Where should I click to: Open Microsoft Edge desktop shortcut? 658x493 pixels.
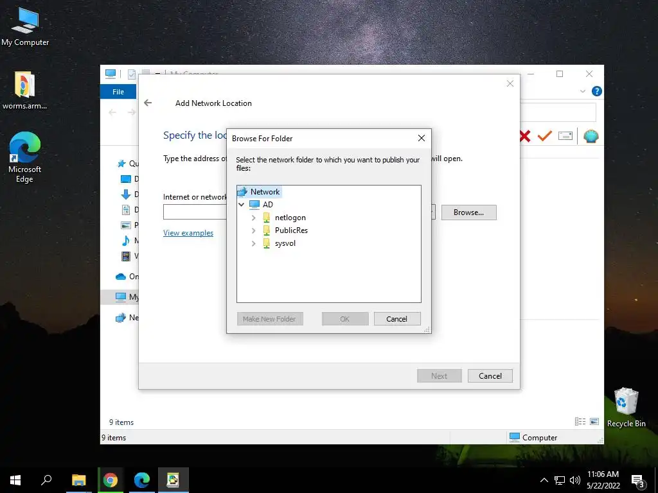[25, 157]
